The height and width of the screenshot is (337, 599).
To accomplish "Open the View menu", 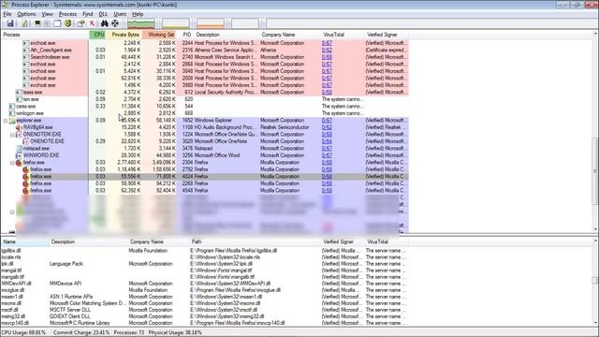I will (x=48, y=14).
